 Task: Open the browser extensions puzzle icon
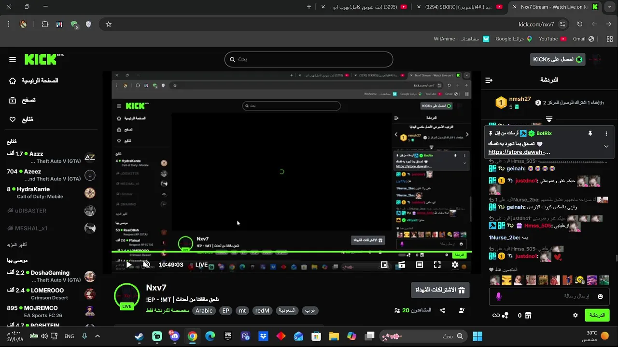45,24
